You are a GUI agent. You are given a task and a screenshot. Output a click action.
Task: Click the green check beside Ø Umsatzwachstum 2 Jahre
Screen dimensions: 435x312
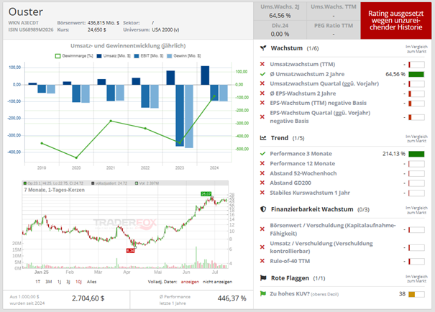point(262,74)
